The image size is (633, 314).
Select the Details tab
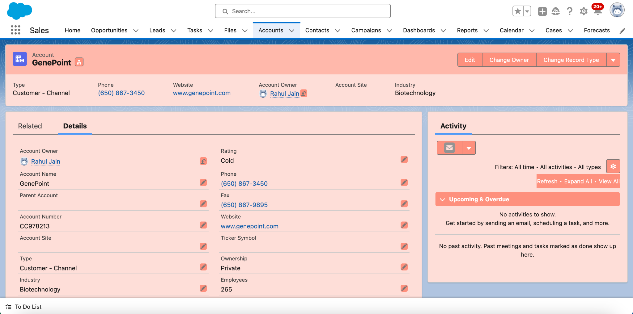[x=75, y=126]
